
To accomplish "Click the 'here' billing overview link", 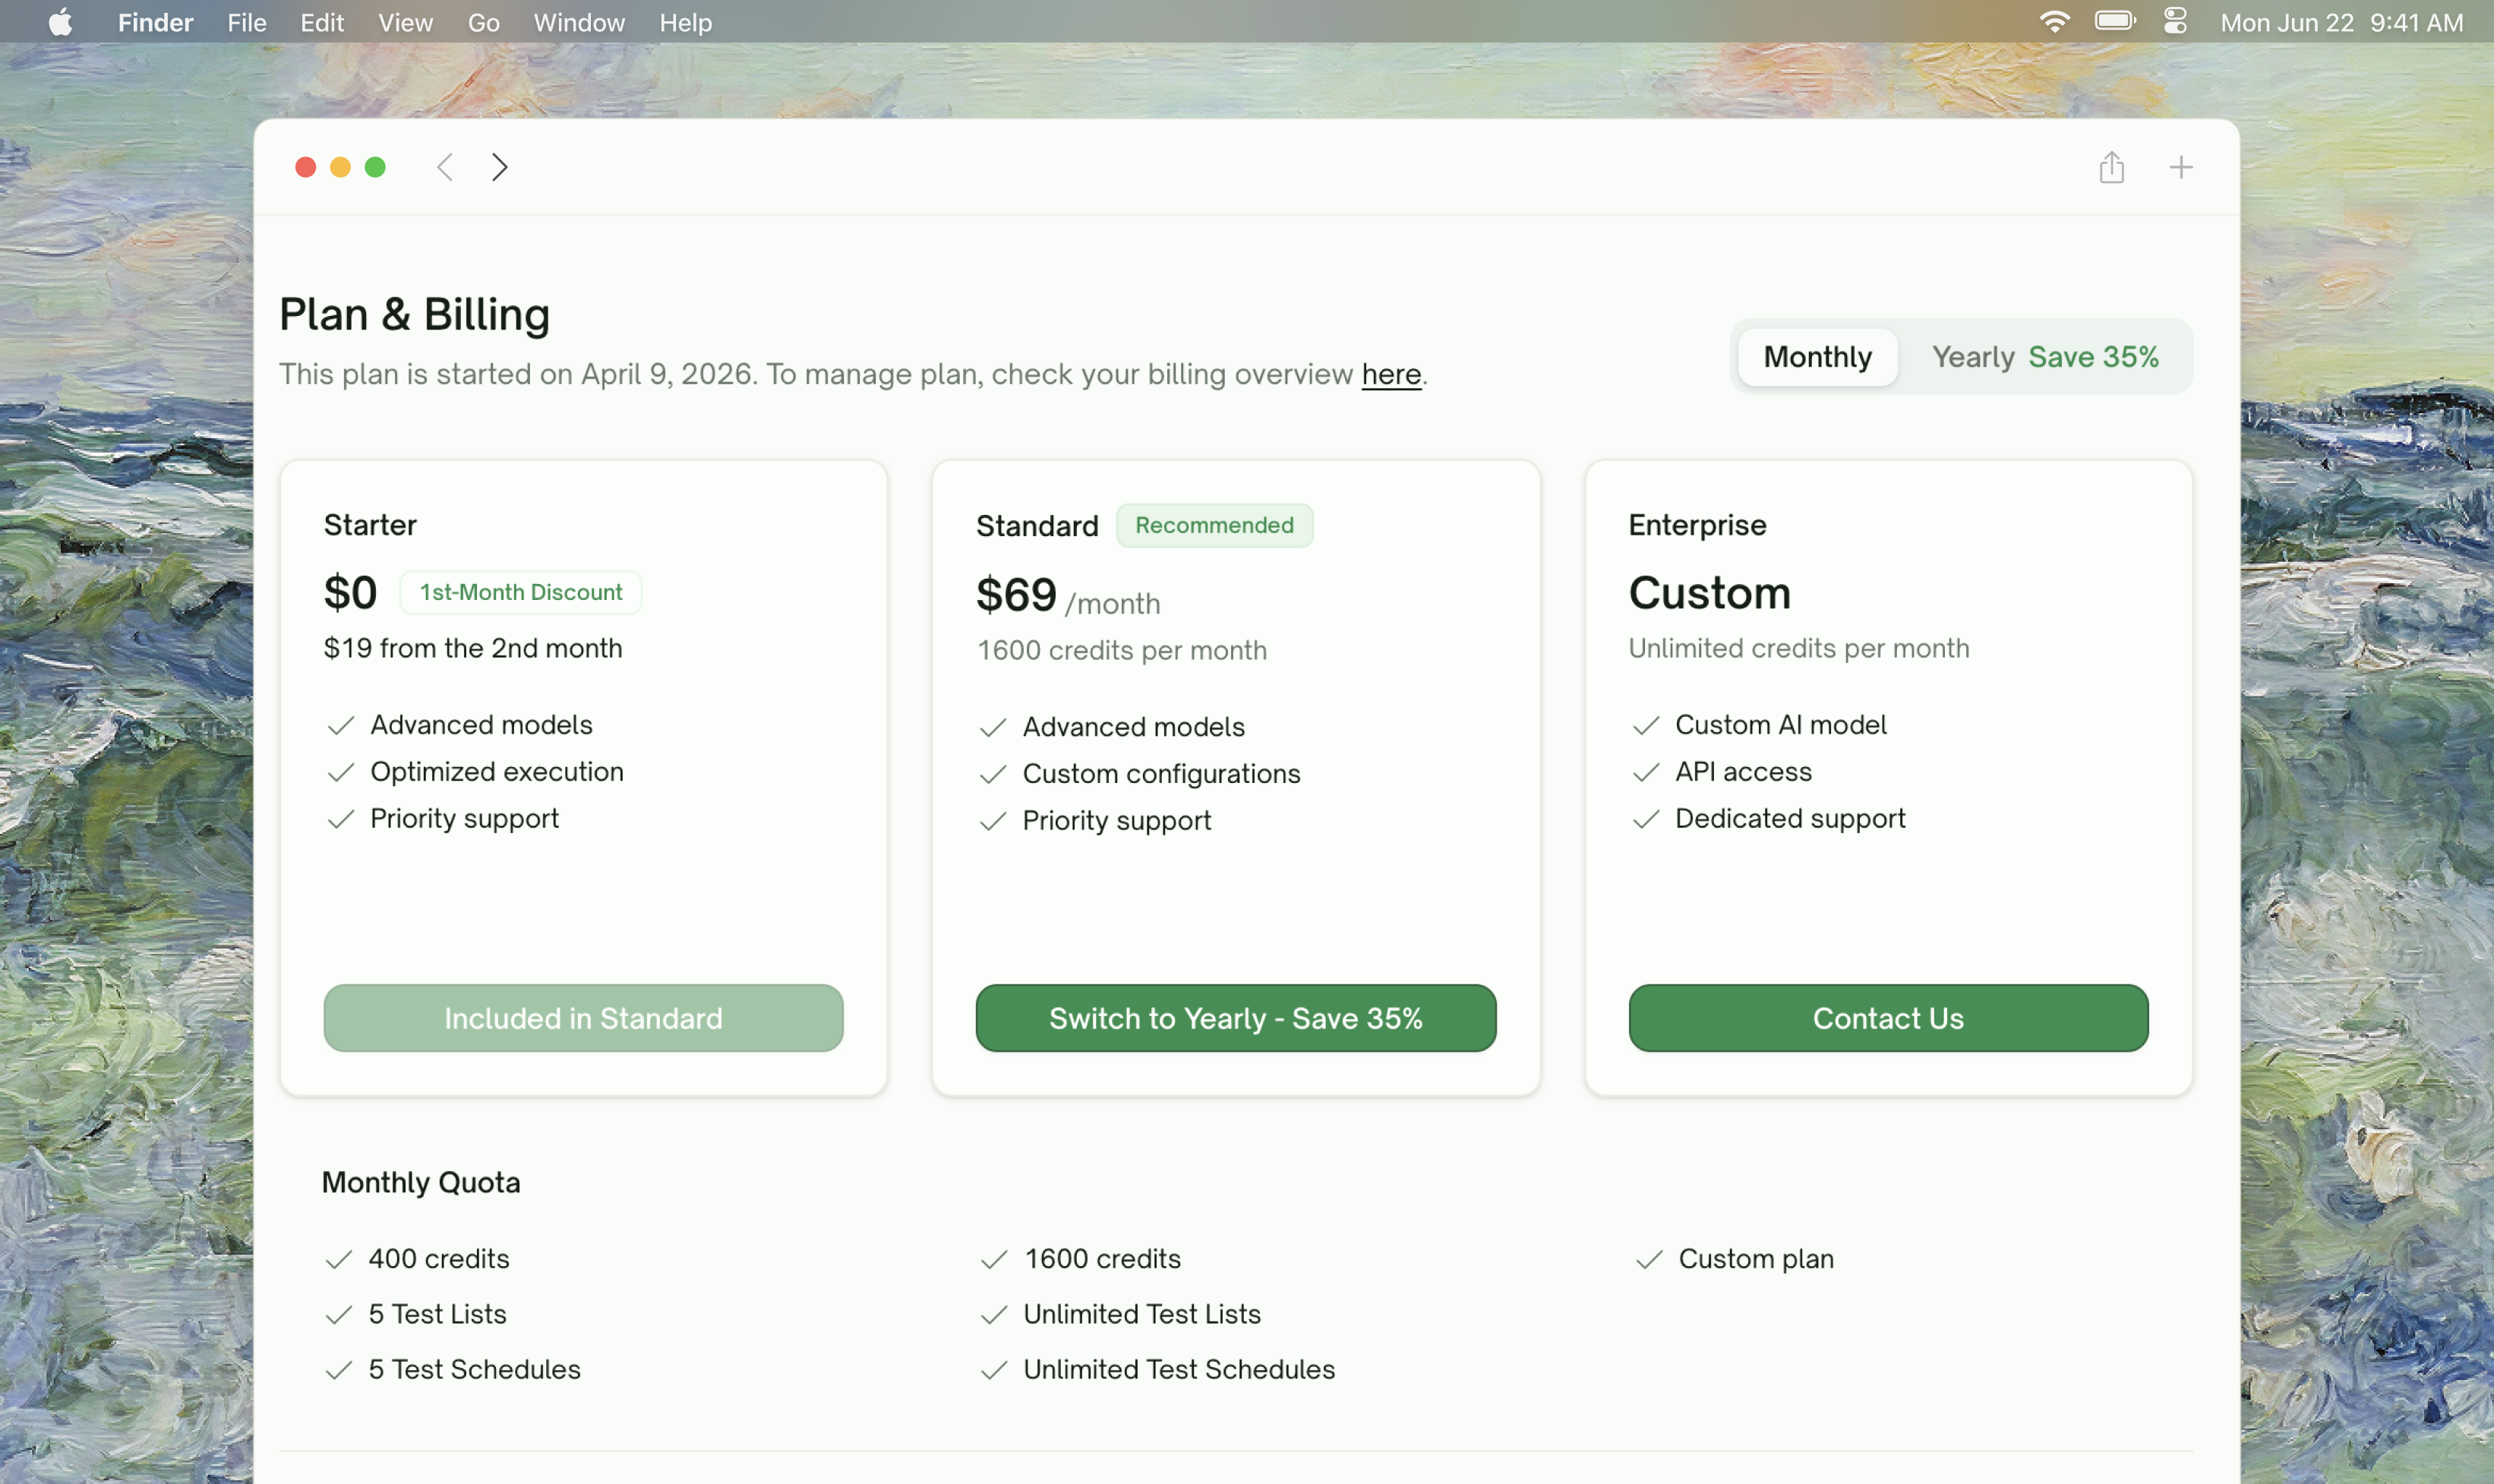I will pos(1391,374).
